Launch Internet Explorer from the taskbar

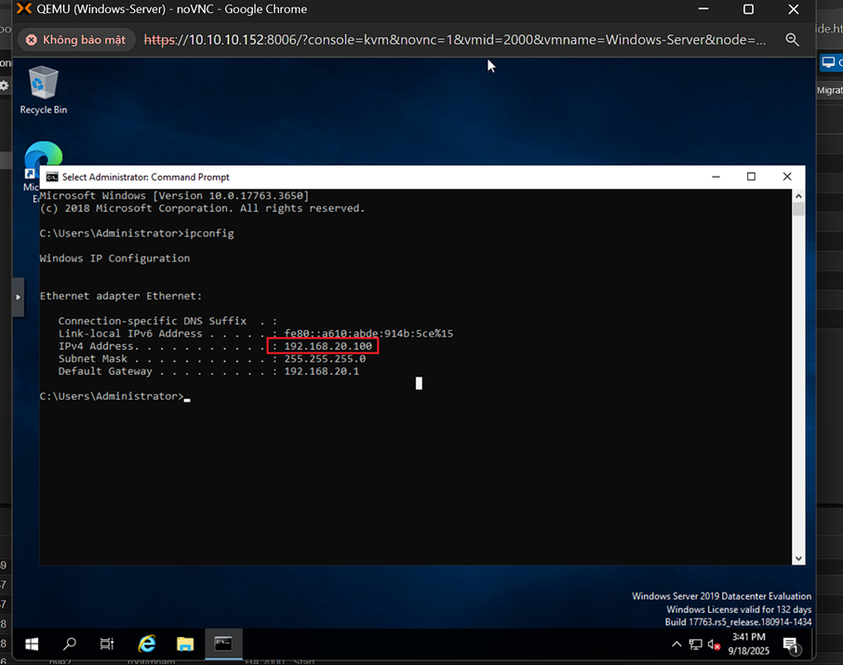coord(146,644)
